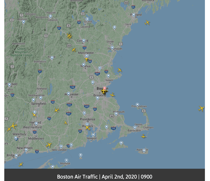Click the "West Hartford" label
The width and height of the screenshot is (210, 181).
pyautogui.click(x=32, y=127)
